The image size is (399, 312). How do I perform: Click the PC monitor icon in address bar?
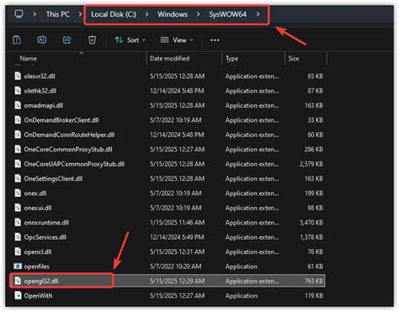[x=19, y=14]
